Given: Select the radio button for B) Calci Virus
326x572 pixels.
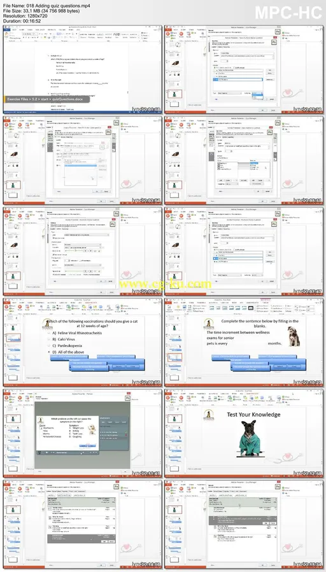Looking at the screenshot, I should point(50,339).
